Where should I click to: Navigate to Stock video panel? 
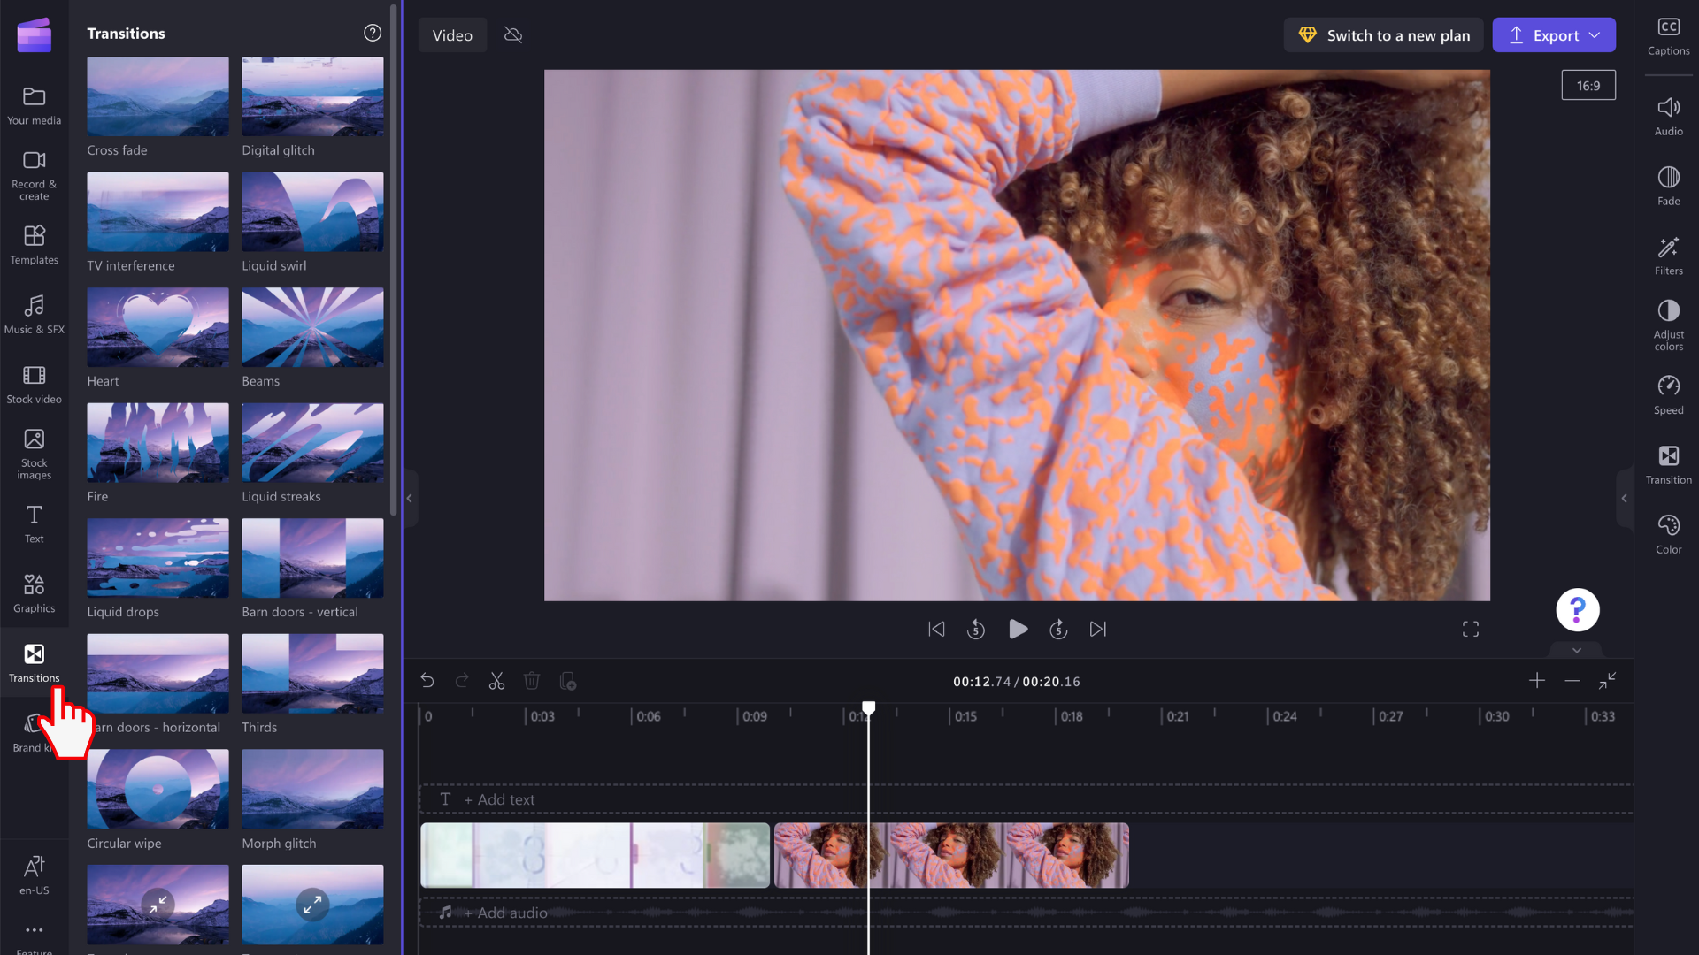pos(34,385)
